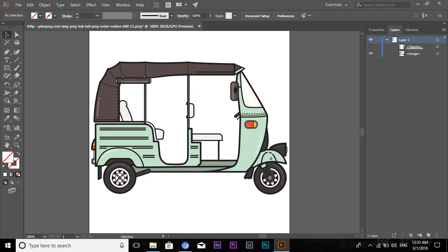Pick the Shaper tool
Viewport: 448px width, 252px height.
point(7,76)
